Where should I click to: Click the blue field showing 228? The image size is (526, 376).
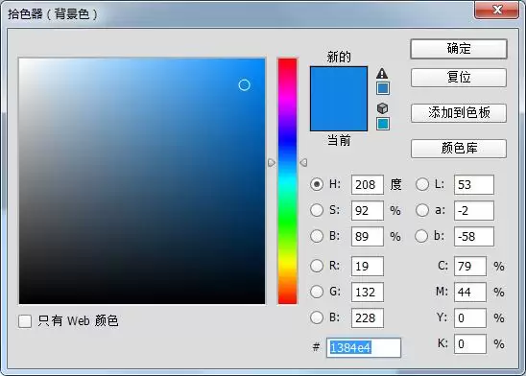368,317
